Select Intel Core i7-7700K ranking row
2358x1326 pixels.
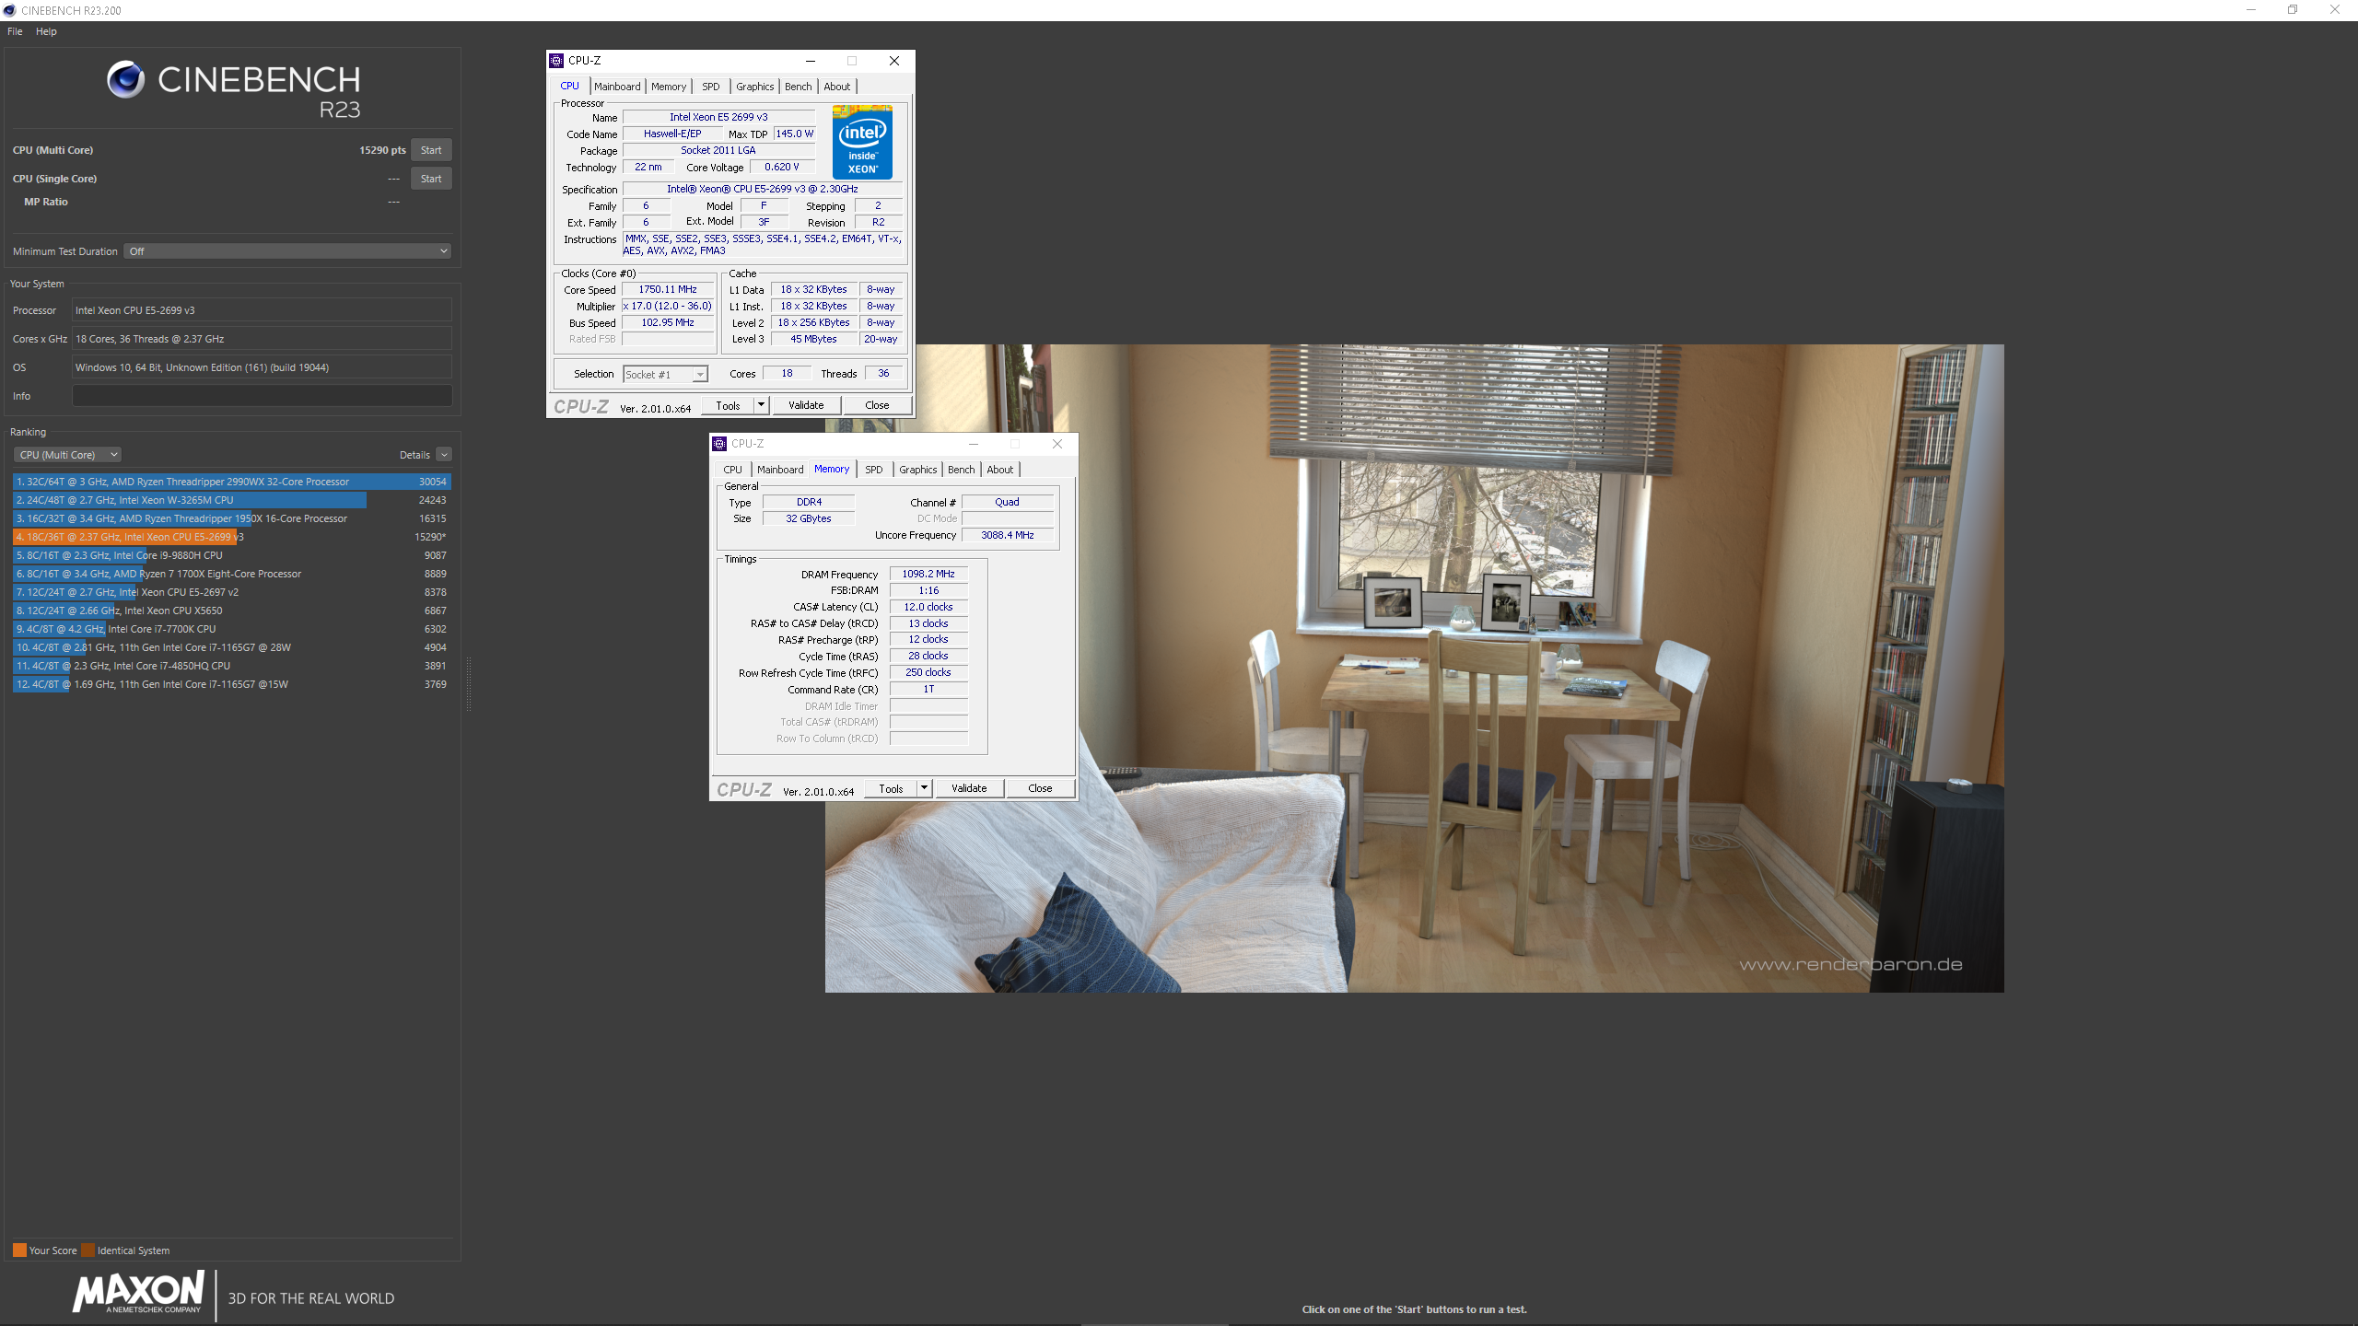[231, 629]
